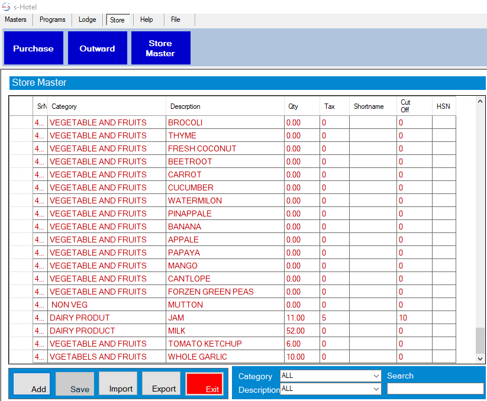Open the File menu
This screenshot has height=401, width=487.
coord(176,20)
